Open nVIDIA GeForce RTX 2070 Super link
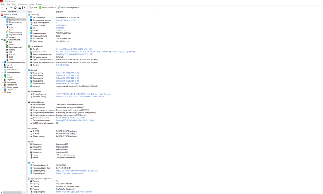323x194 pixels. [67, 84]
